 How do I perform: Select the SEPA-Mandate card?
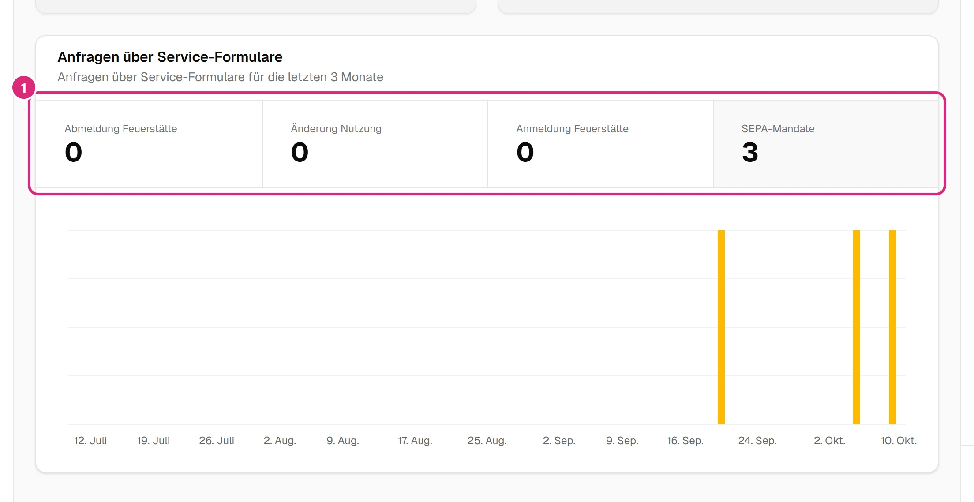[826, 144]
